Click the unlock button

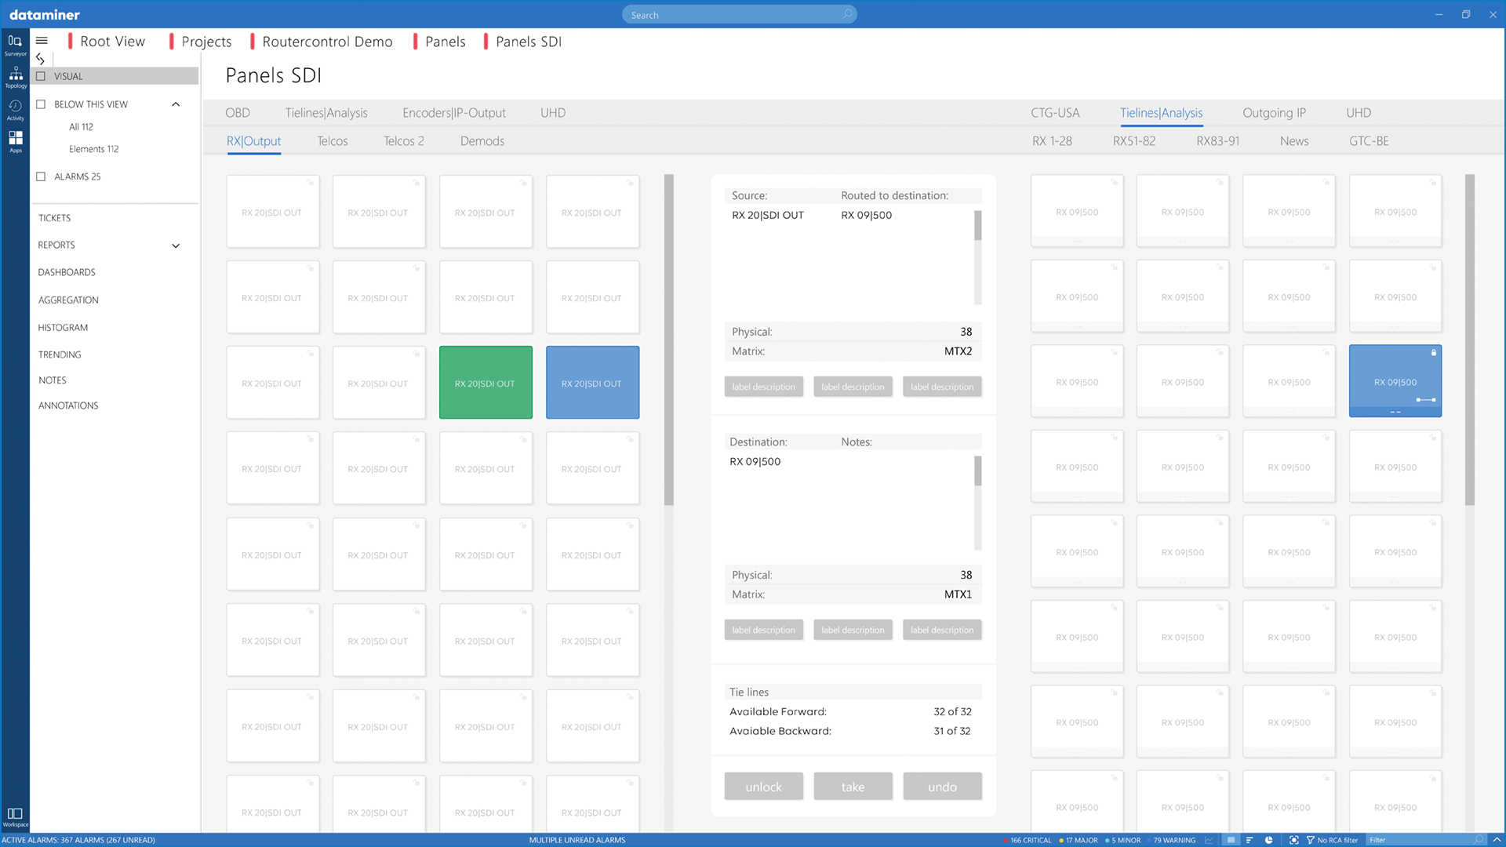pyautogui.click(x=764, y=787)
